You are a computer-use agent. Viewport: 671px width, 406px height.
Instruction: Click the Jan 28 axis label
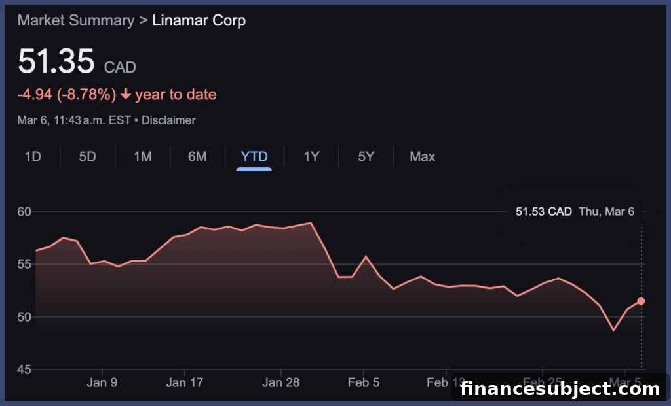tap(280, 382)
